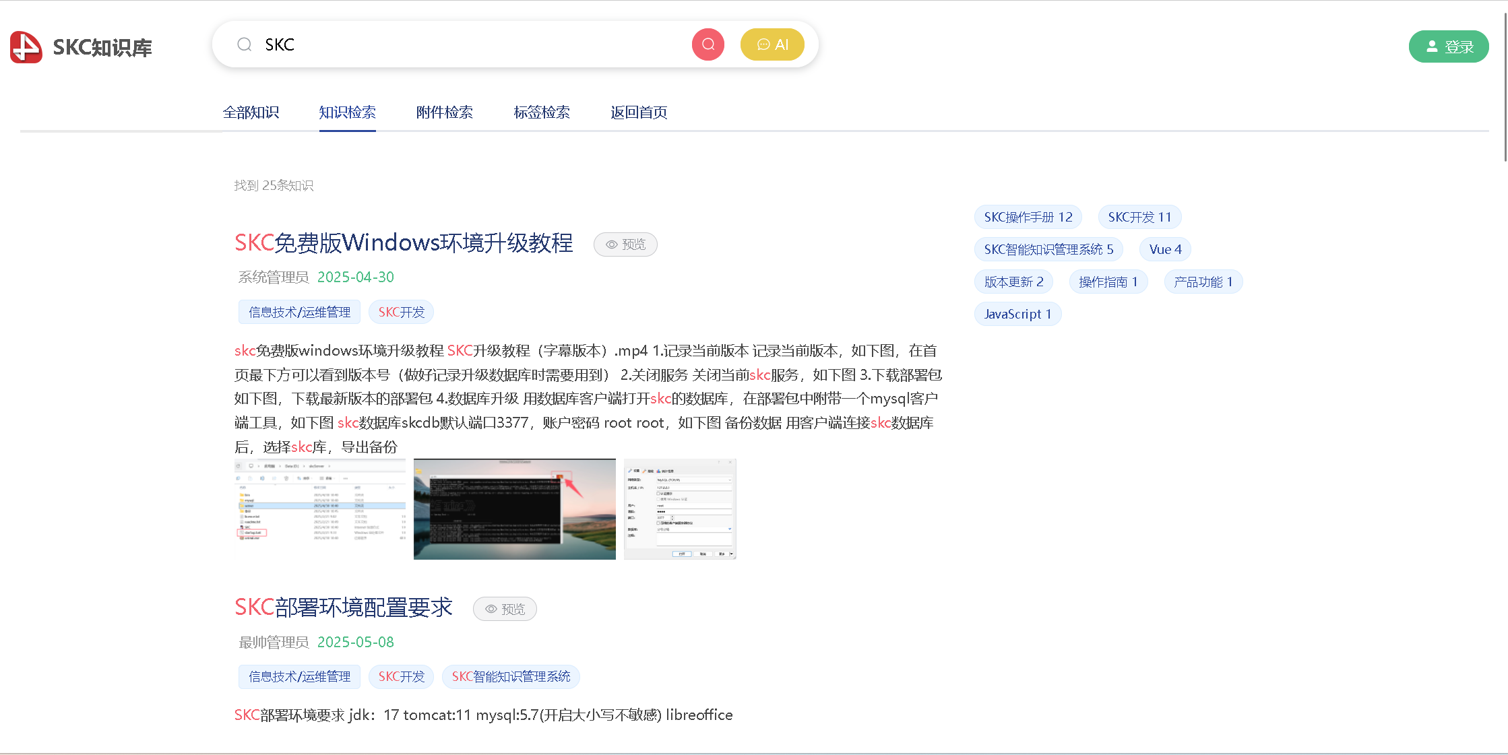Open SKC部署环境配置要求 article title
The width and height of the screenshot is (1508, 755).
coord(343,608)
